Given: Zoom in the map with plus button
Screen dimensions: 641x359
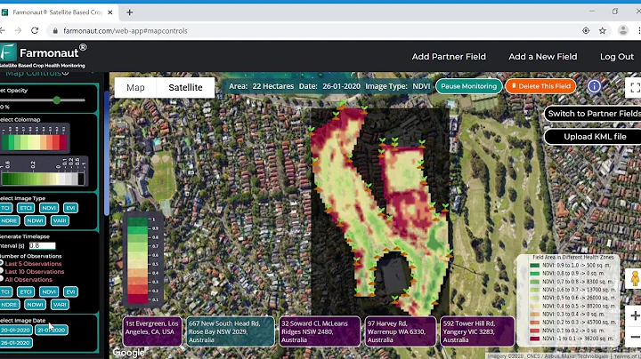Looking at the screenshot, I should pyautogui.click(x=635, y=315).
